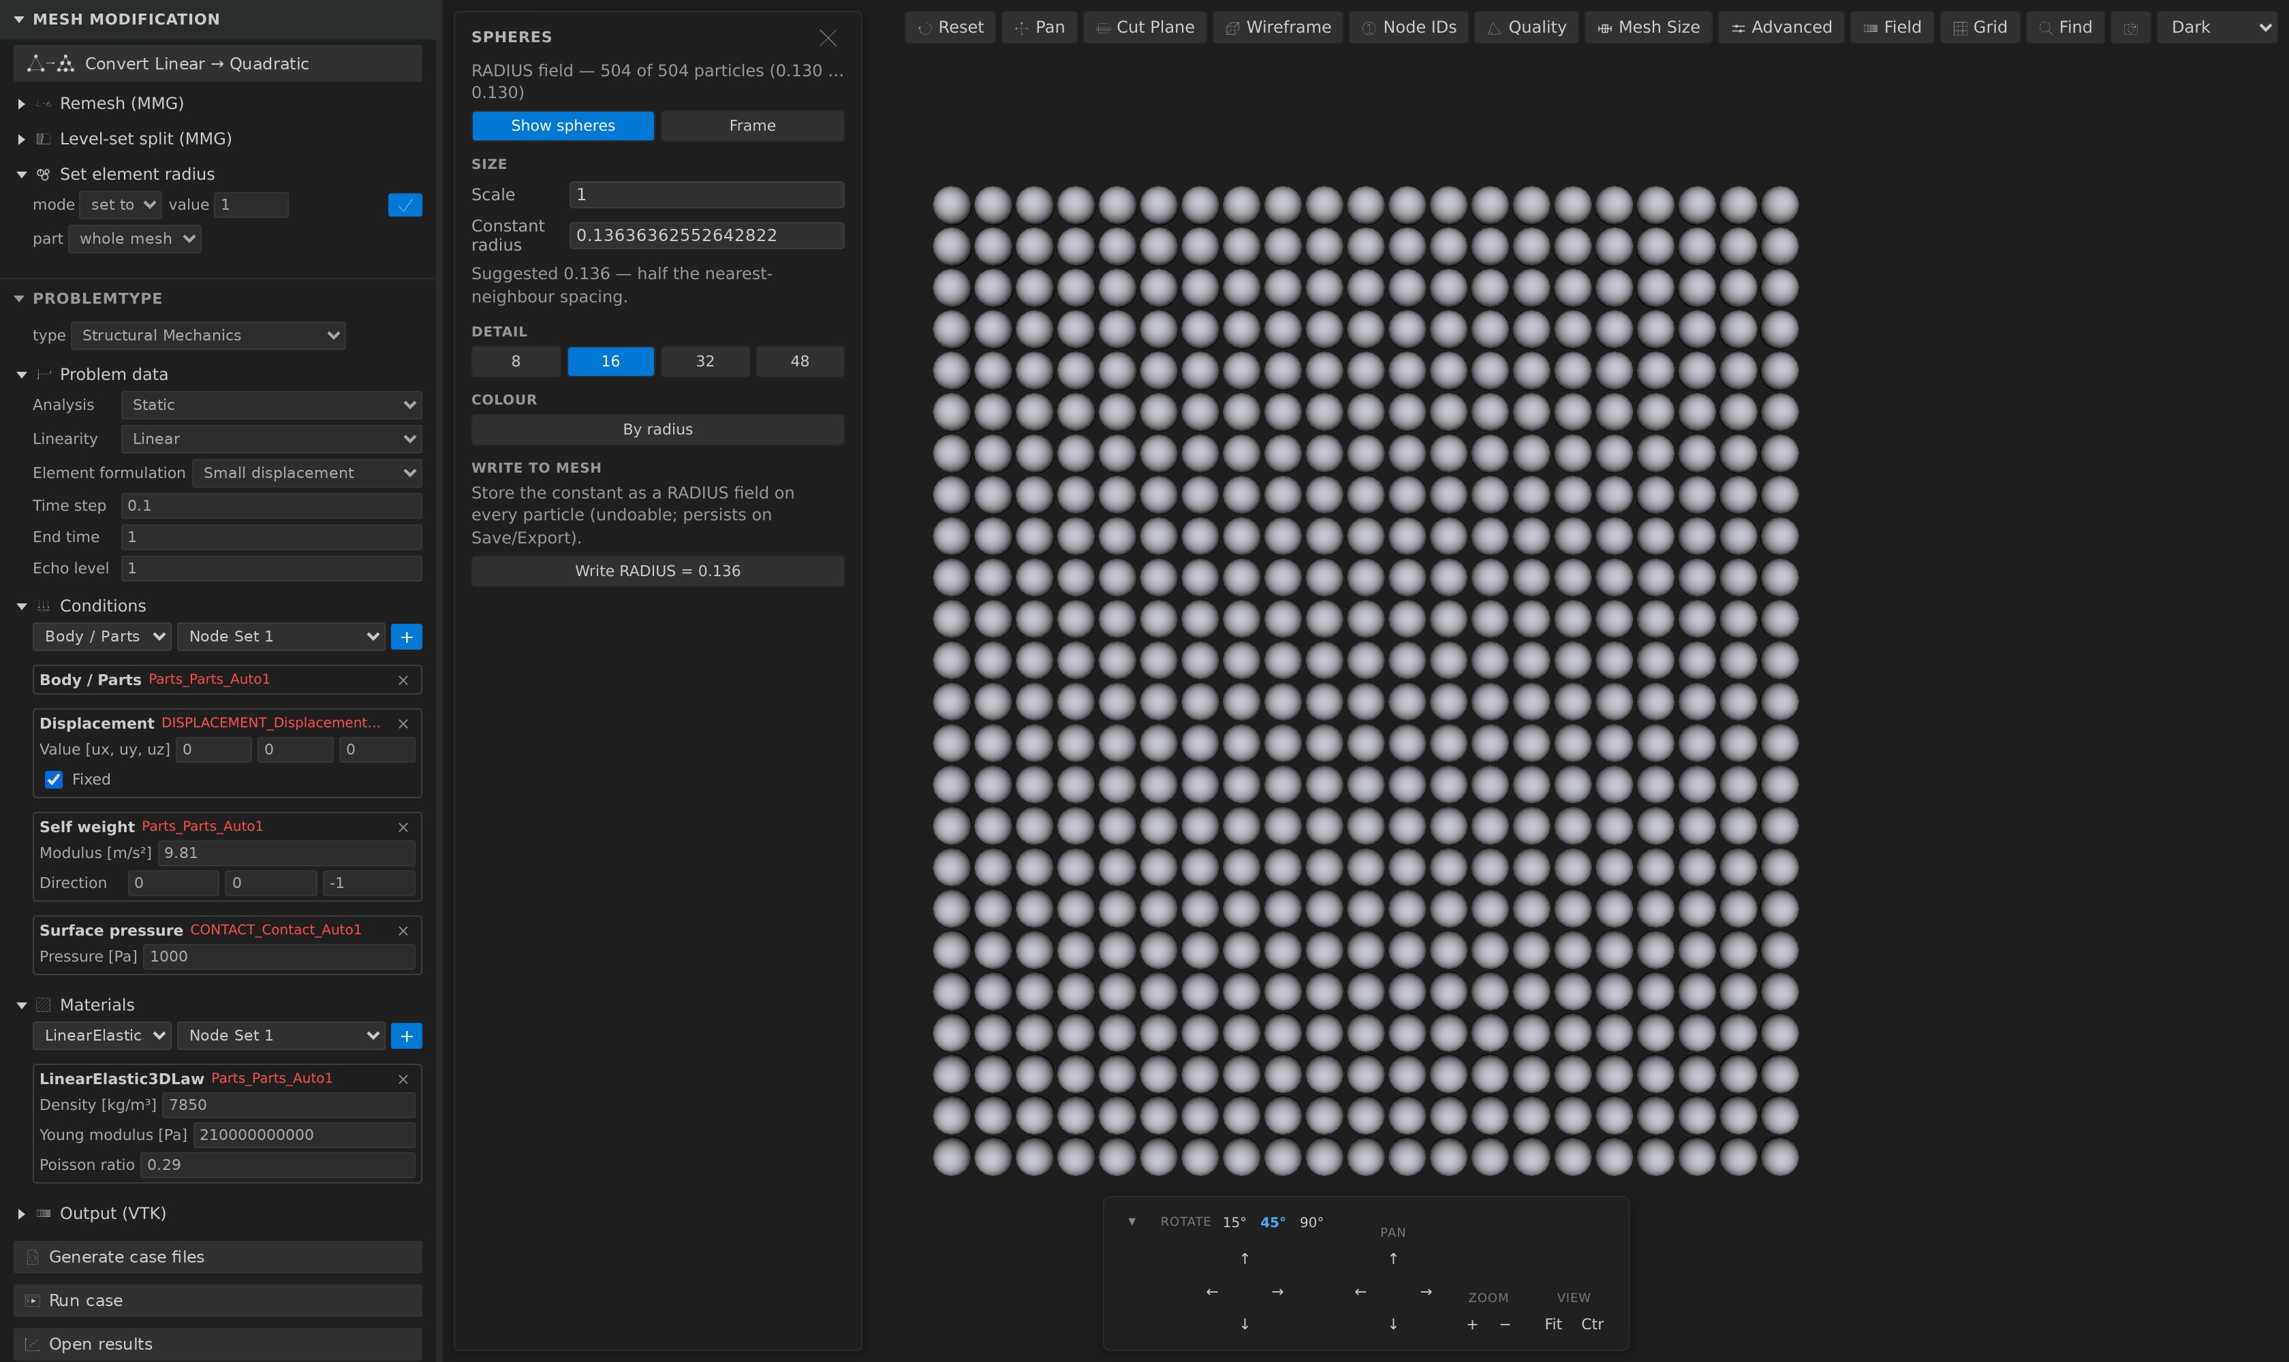This screenshot has width=2289, height=1362.
Task: Toggle the Cut Plane tool
Action: pos(1144,27)
